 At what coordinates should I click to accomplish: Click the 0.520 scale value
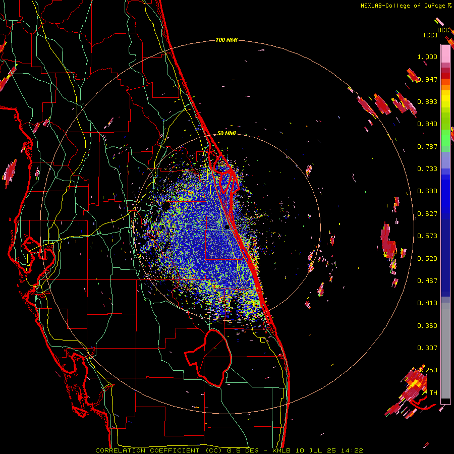pos(427,259)
